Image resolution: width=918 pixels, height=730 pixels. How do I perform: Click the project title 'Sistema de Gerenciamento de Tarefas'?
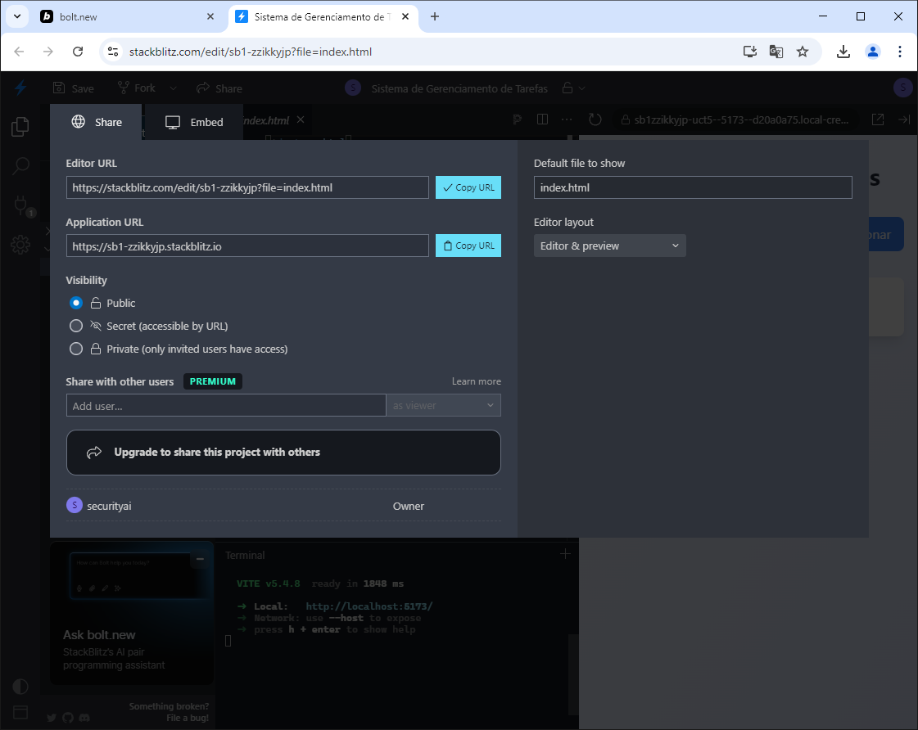point(459,89)
